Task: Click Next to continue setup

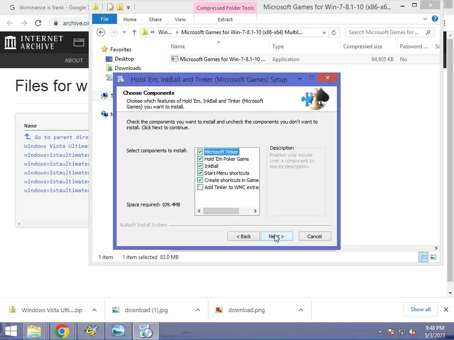Action: click(x=277, y=236)
